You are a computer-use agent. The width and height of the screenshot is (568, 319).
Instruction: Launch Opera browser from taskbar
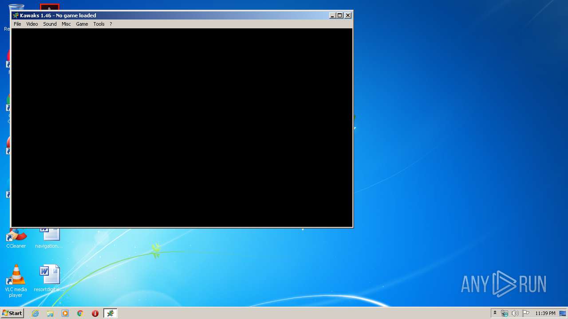[95, 313]
